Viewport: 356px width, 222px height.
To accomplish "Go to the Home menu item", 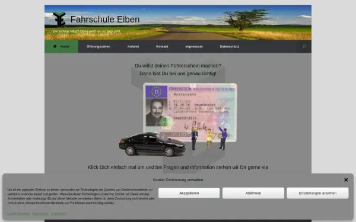I will click(61, 46).
